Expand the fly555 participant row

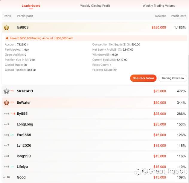pos(94,114)
